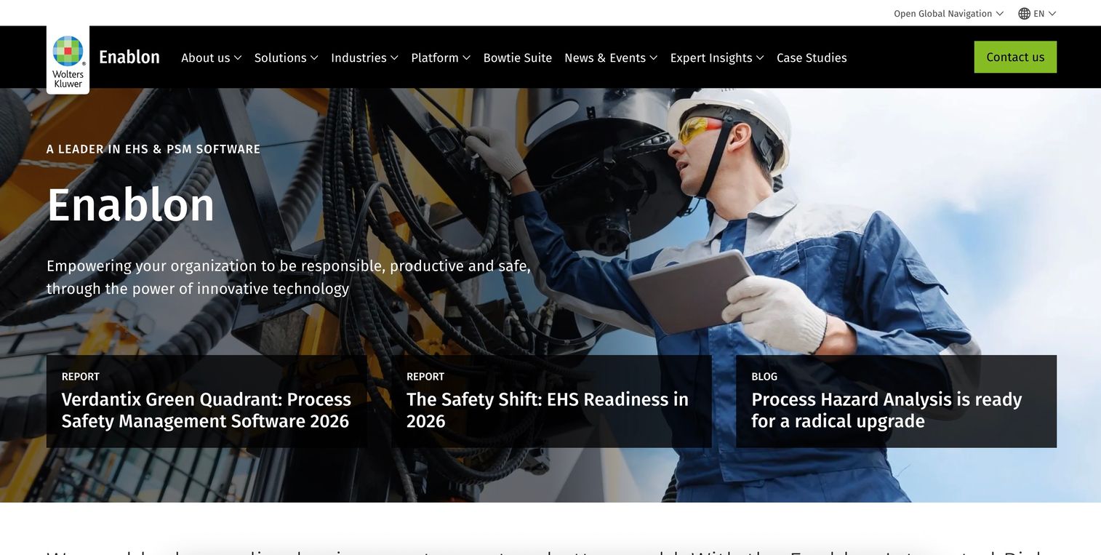Open Expert Insights dropdown
This screenshot has width=1101, height=555.
(717, 57)
